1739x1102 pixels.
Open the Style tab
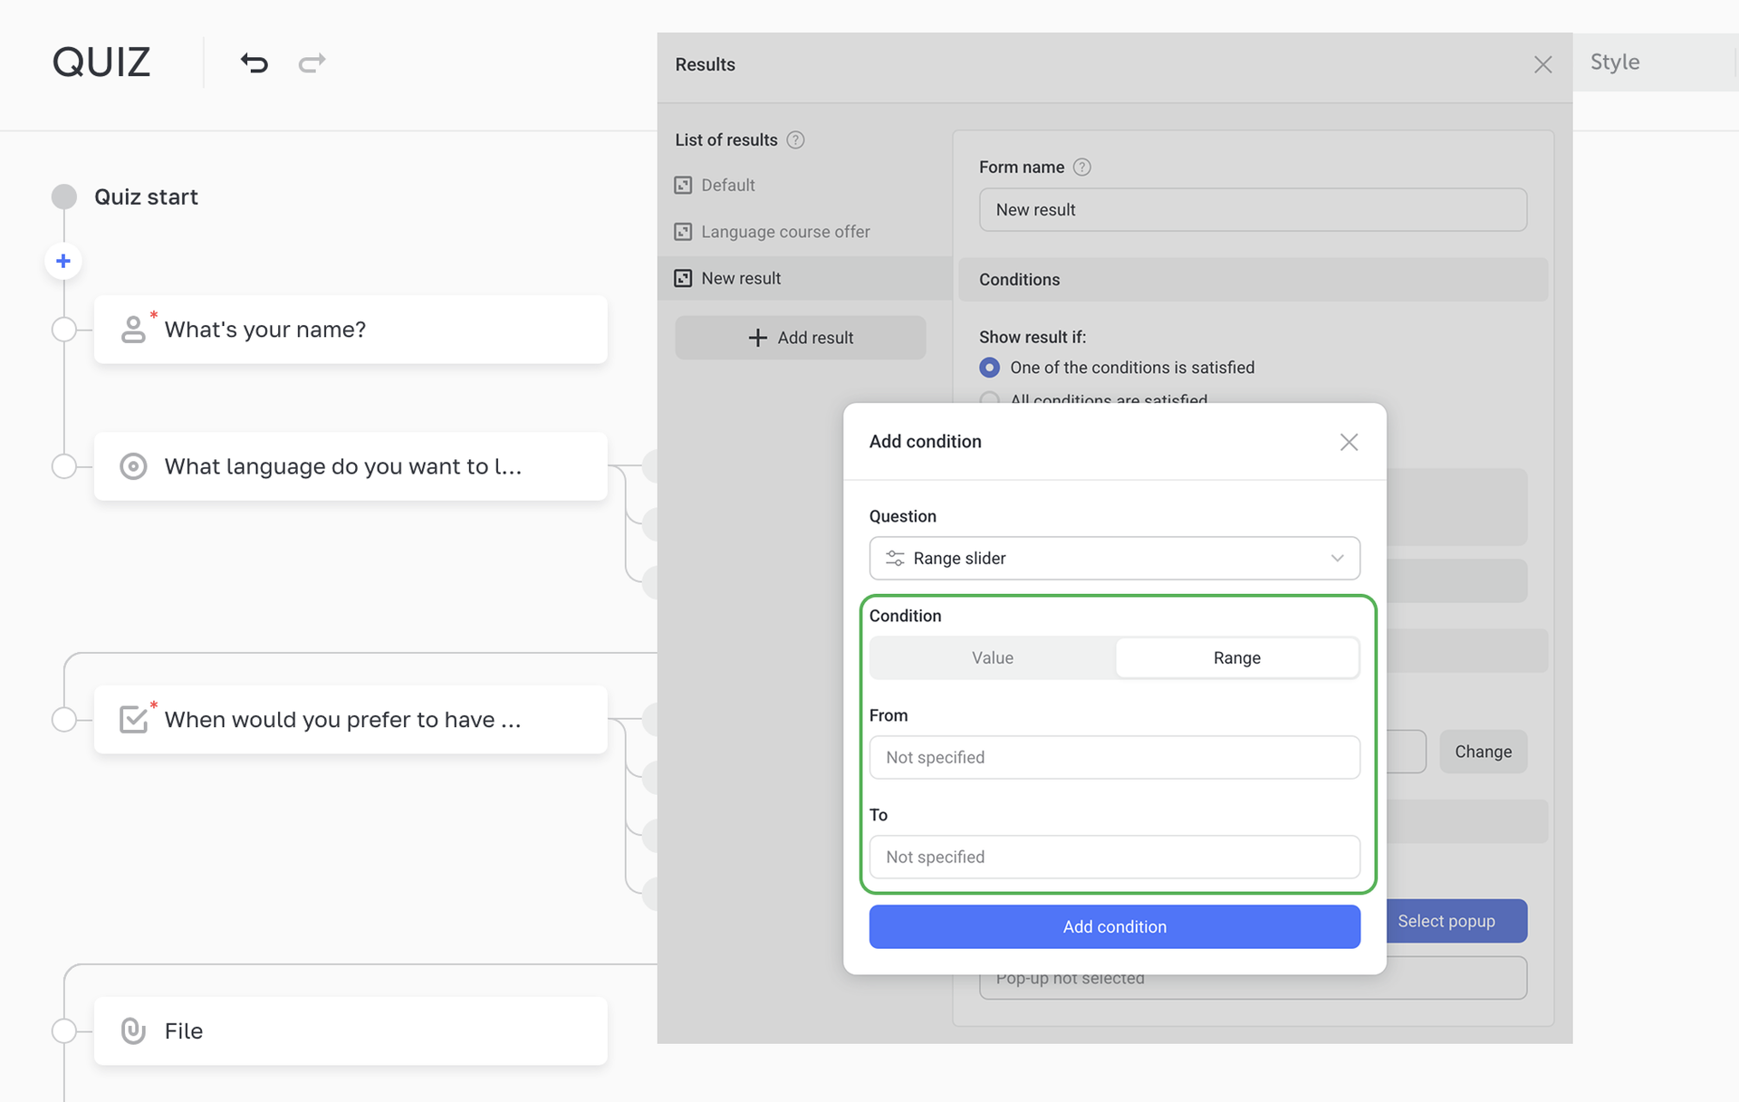[x=1615, y=62]
